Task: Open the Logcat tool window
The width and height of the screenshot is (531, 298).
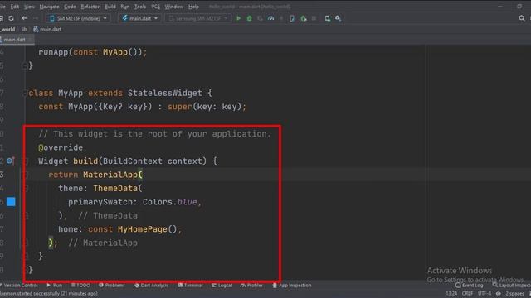Action: point(222,286)
